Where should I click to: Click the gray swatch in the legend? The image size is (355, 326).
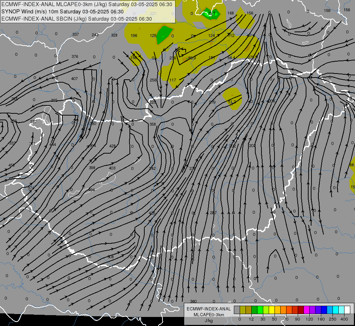point(237,310)
